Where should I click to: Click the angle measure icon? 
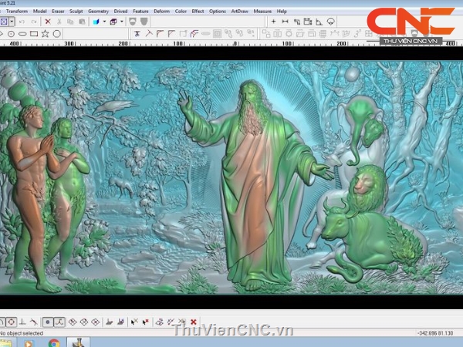pyautogui.click(x=319, y=22)
